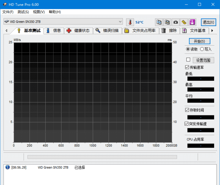The width and height of the screenshot is (220, 185).
Task: Click the copy text to clipboard icon
Action: click(x=159, y=22)
